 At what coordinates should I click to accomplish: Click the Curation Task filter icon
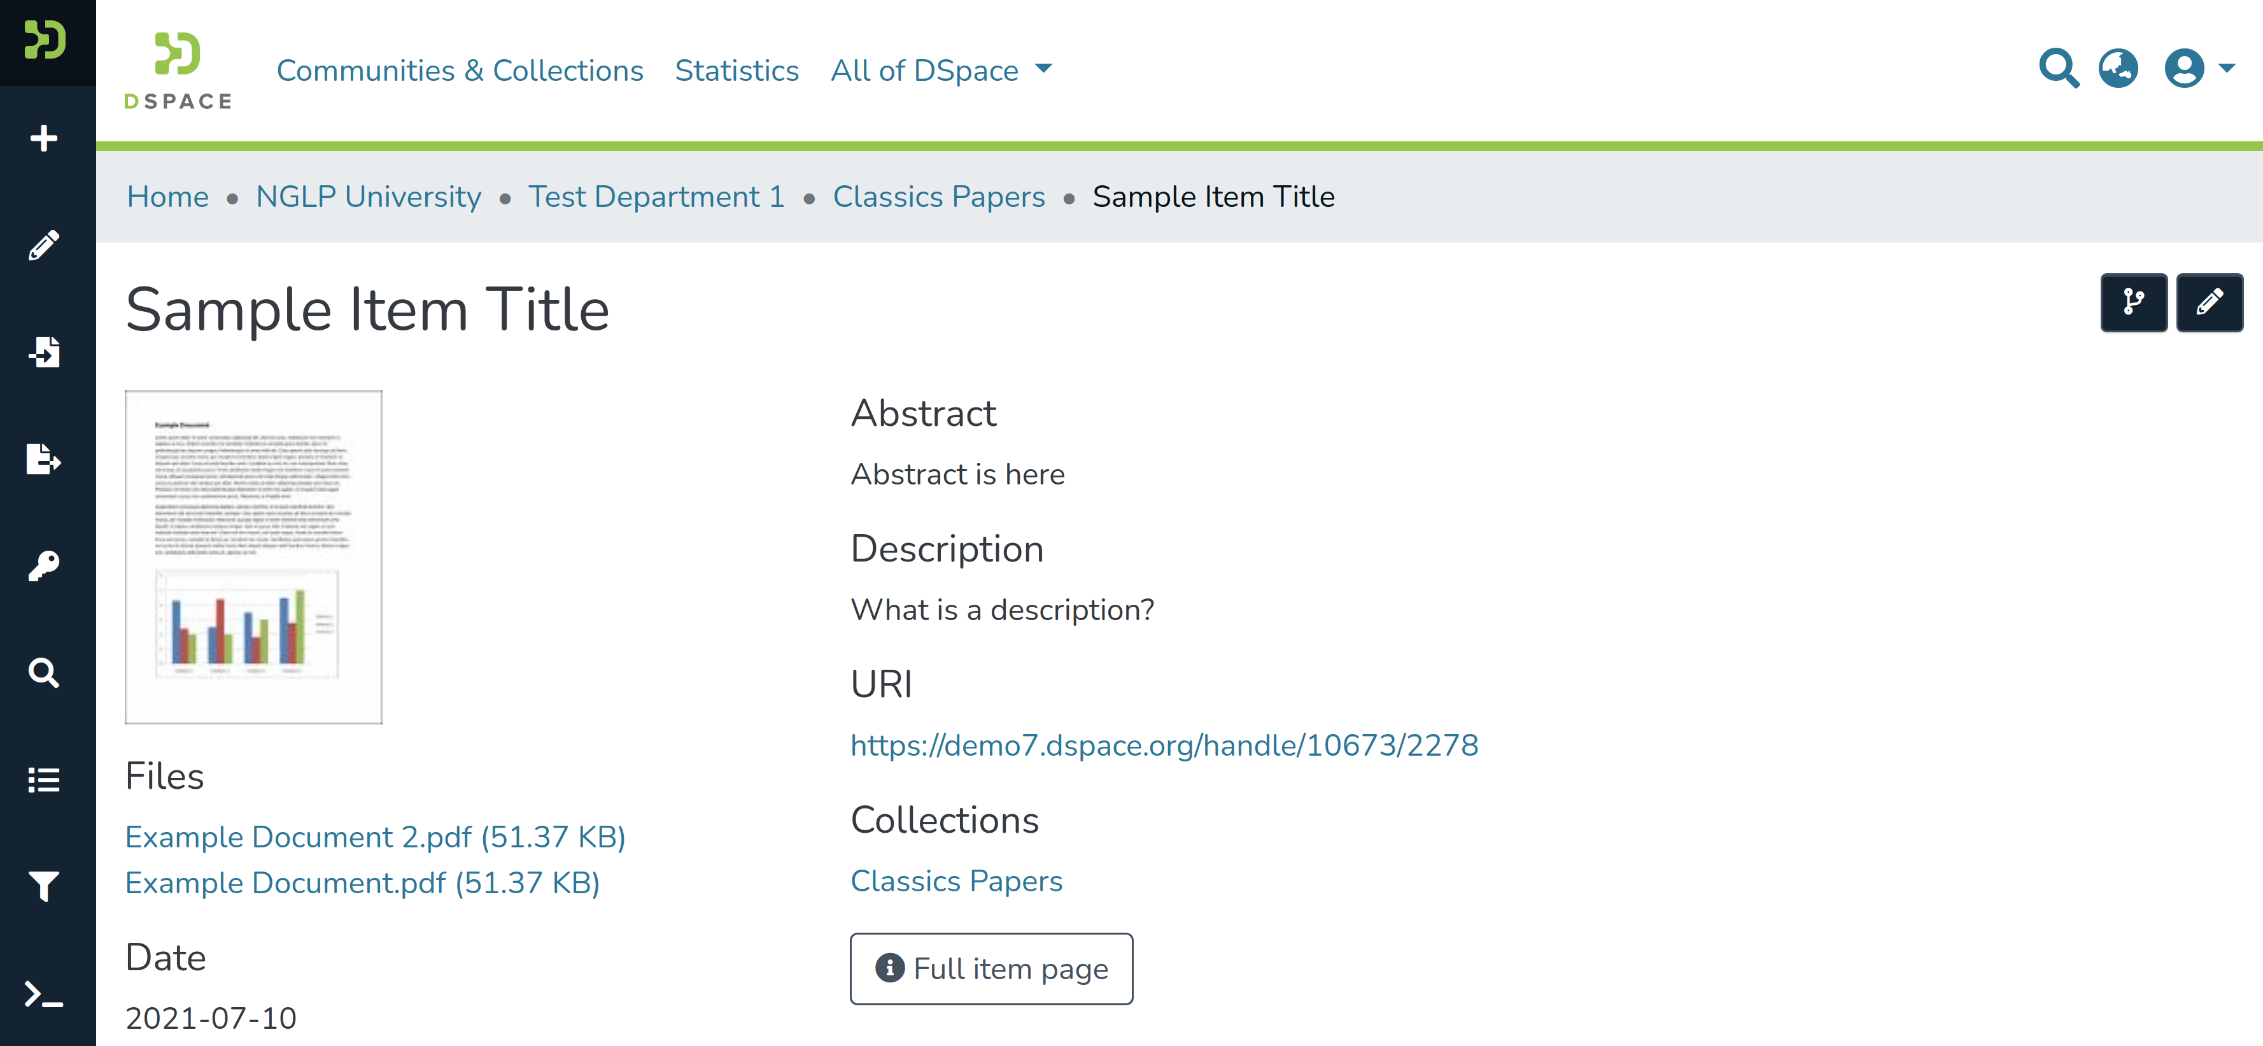(x=44, y=886)
